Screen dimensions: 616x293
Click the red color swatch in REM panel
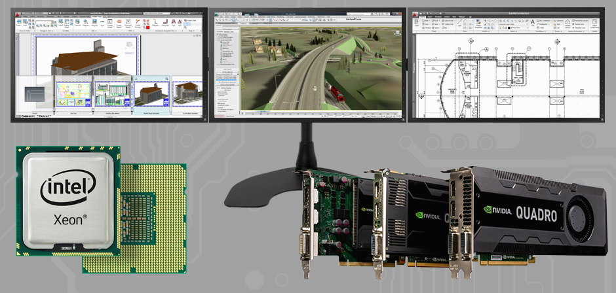point(147,27)
